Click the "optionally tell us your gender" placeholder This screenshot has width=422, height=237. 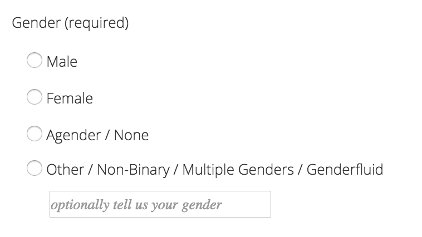[136, 205]
